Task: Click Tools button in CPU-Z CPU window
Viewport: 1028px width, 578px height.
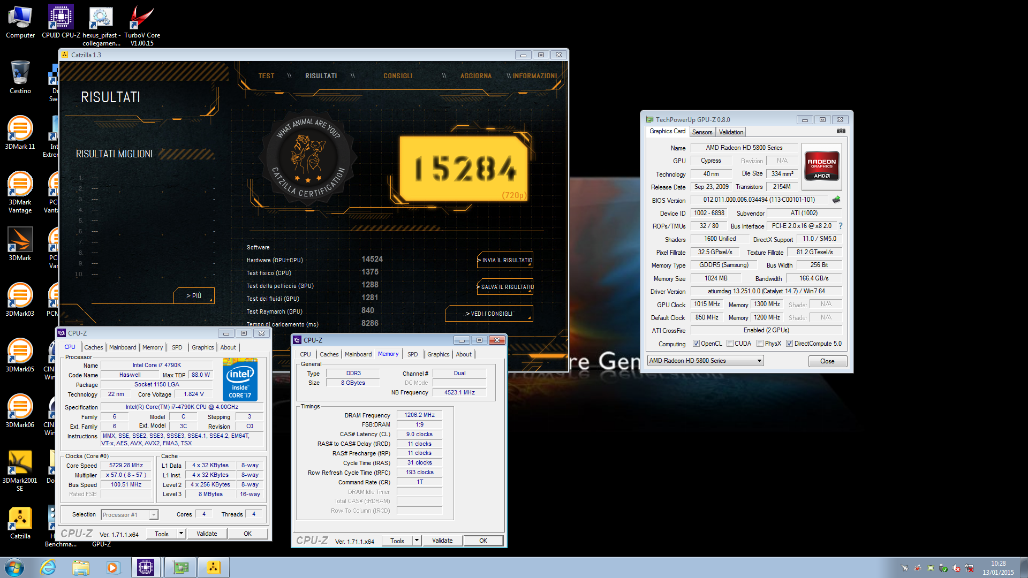Action: tap(162, 534)
